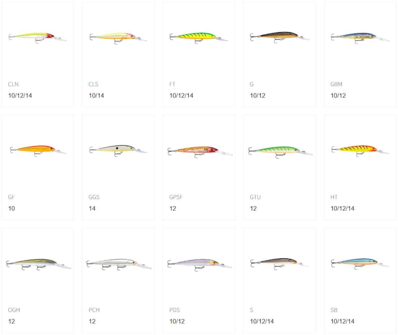Select the HT hot tiger lure image
The image size is (398, 335).
point(360,151)
